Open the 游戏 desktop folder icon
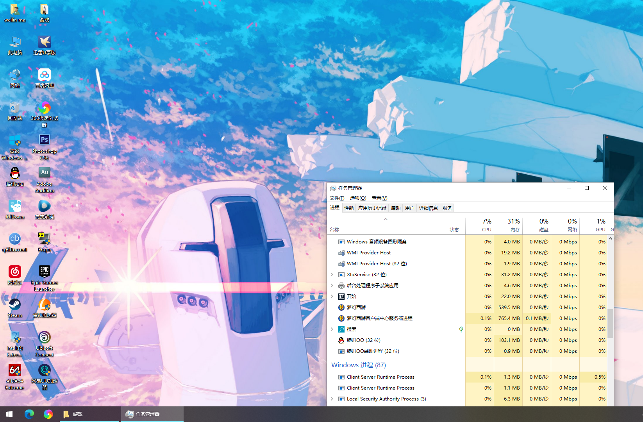The width and height of the screenshot is (643, 422). point(45,13)
